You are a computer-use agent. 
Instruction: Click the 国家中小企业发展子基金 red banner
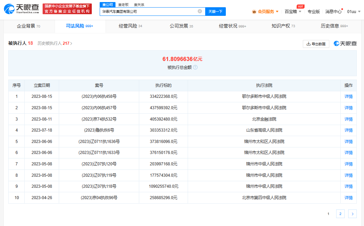pos(67,9)
